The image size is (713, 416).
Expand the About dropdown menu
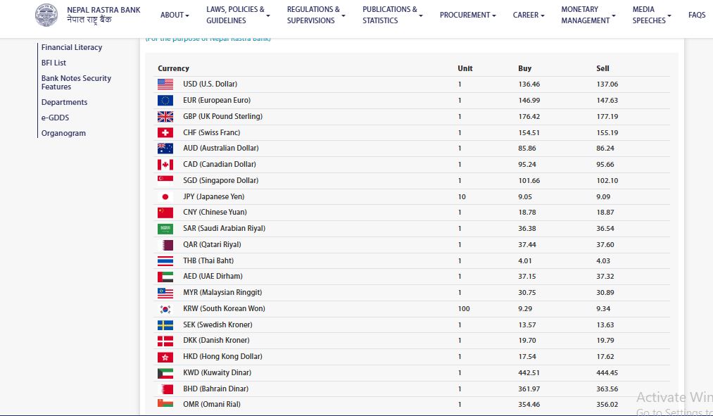[x=175, y=15]
